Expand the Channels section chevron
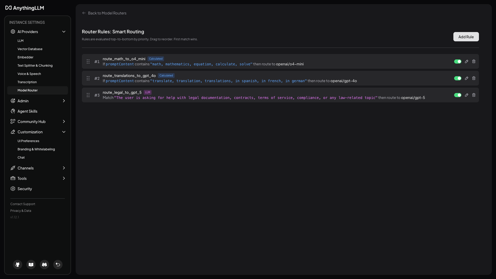The width and height of the screenshot is (496, 279). point(64,168)
